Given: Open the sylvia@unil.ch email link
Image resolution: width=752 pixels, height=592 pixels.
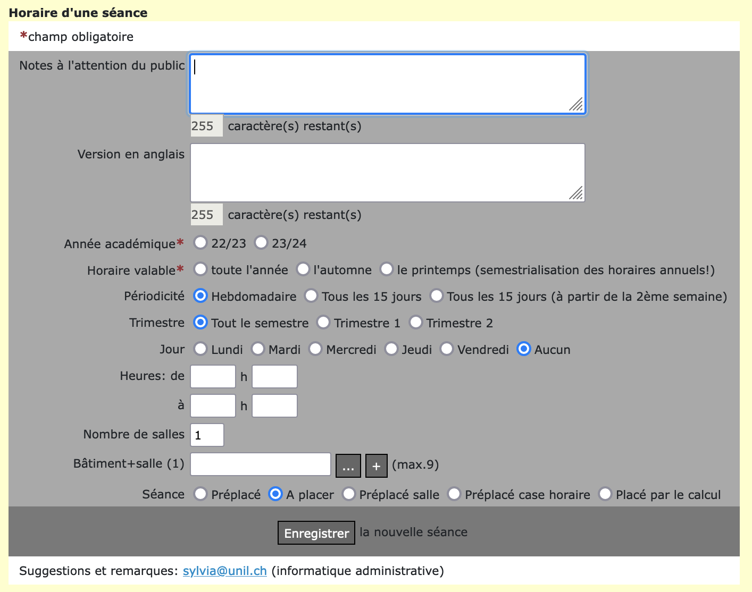Looking at the screenshot, I should pos(224,571).
